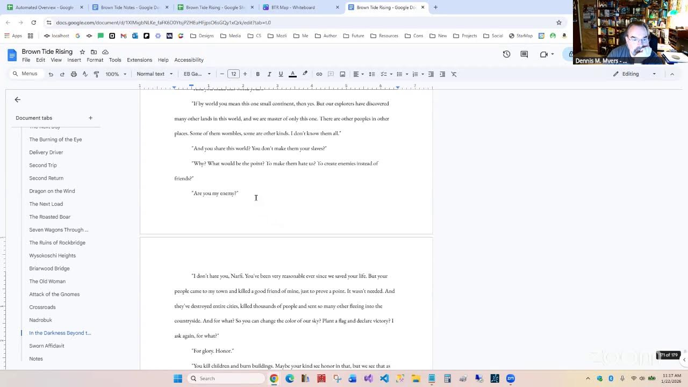Increase font size with plus button
Viewport: 688px width, 387px height.
pyautogui.click(x=245, y=74)
